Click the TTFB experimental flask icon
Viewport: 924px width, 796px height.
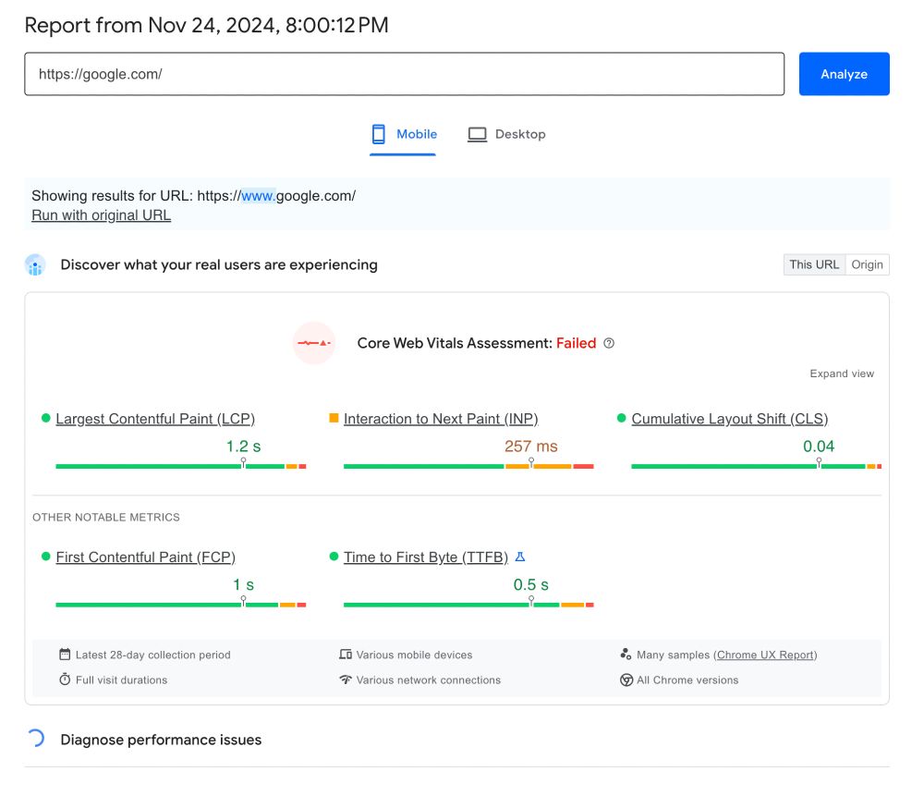pyautogui.click(x=519, y=557)
